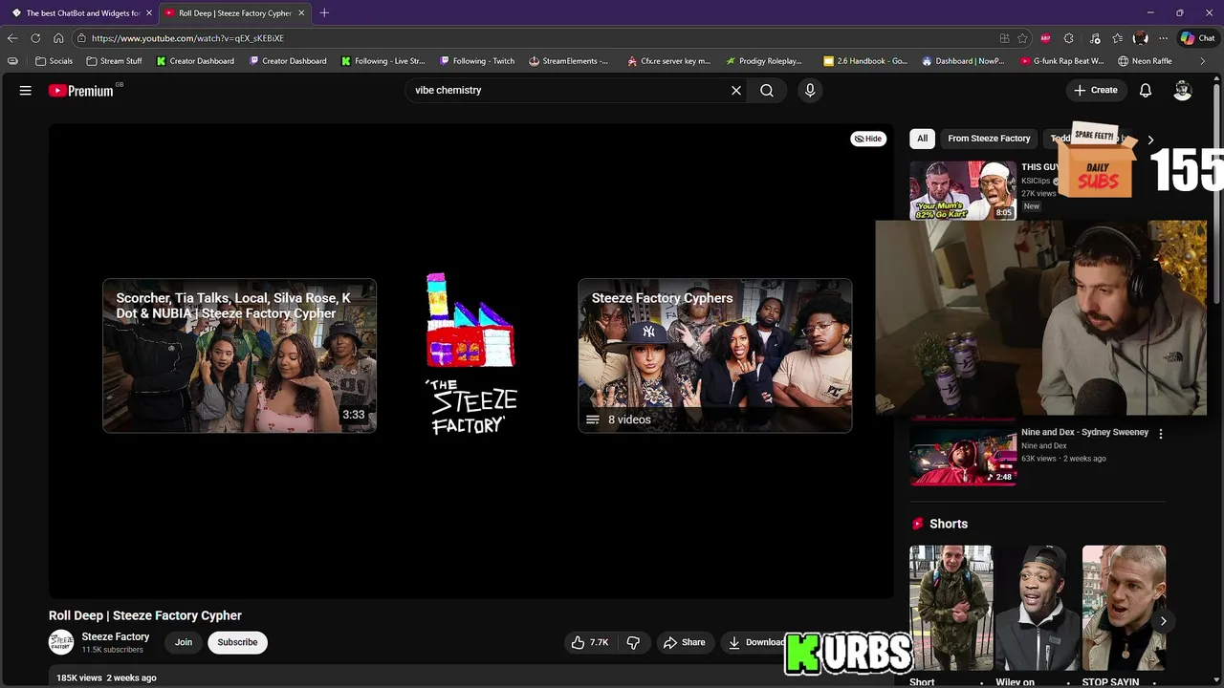Open Kick Creator Dashboard bookmark

(195, 61)
